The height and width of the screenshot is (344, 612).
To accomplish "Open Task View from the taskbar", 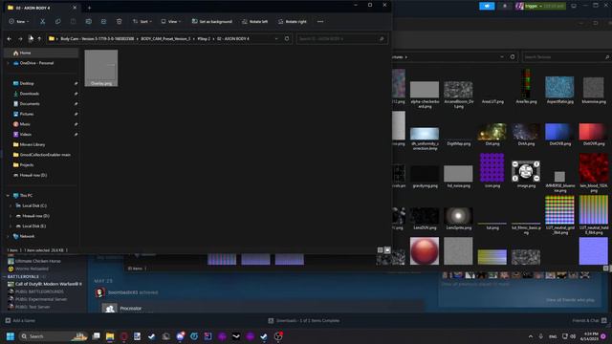I will tap(96, 336).
